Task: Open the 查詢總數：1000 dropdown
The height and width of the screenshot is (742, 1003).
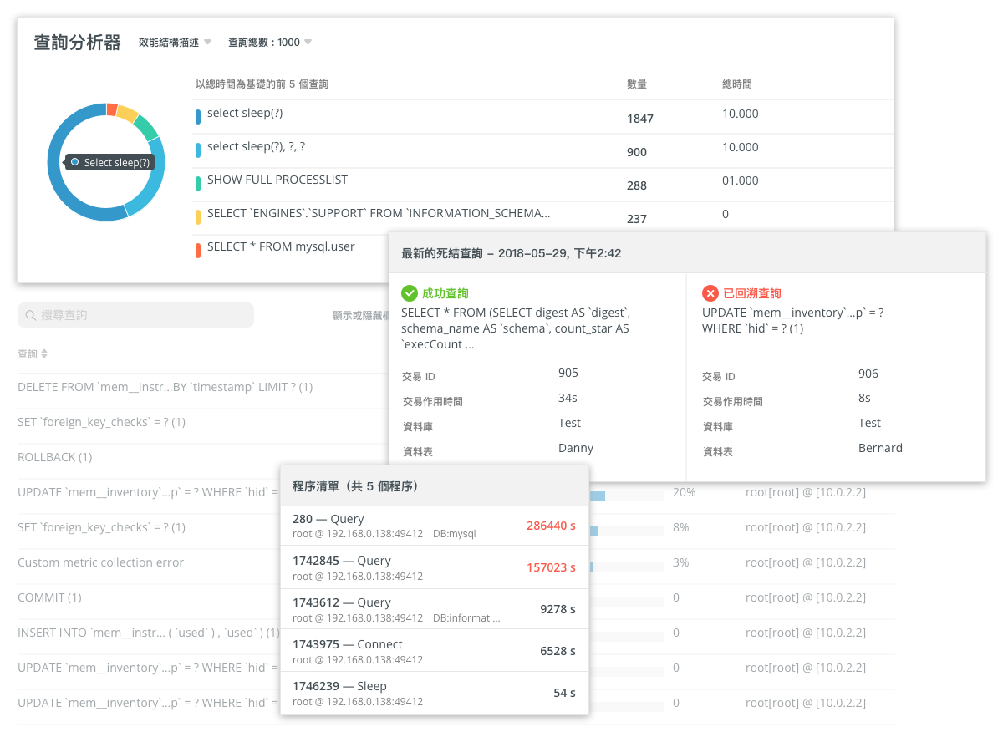Action: click(269, 42)
